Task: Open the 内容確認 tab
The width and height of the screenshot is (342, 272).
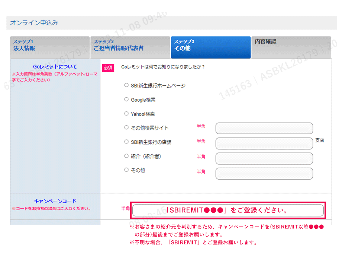Action: tap(291, 47)
